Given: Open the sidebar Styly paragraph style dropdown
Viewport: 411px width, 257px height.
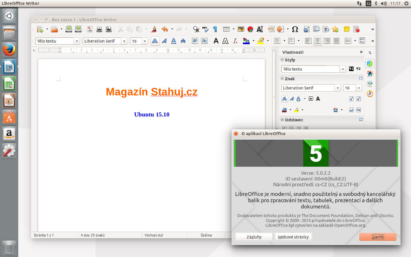Looking at the screenshot, I should pos(343,69).
